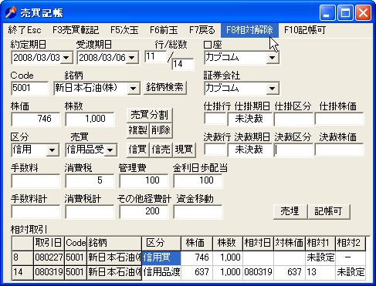376x286 pixels.
Task: Maximize the 売買記帳 window
Action: (x=345, y=12)
